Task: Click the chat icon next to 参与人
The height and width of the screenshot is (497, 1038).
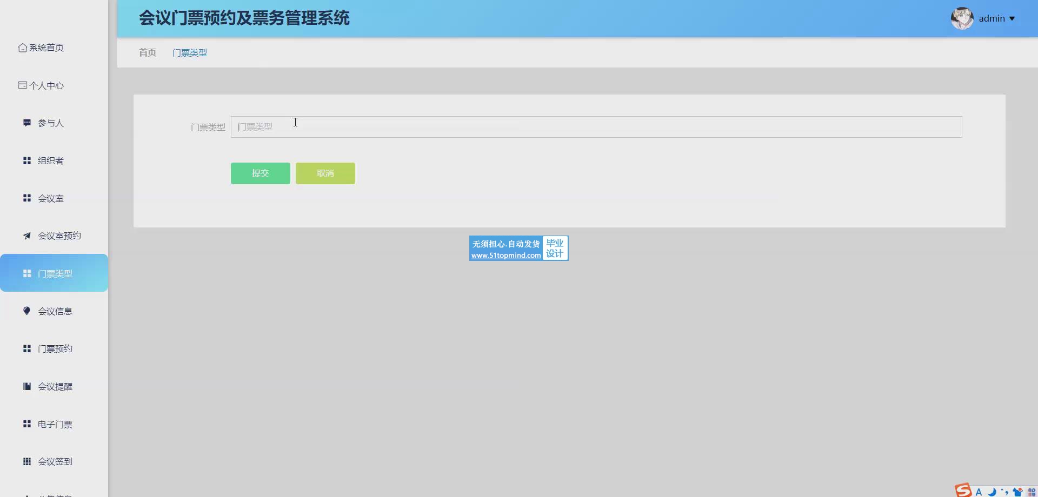Action: tap(26, 123)
